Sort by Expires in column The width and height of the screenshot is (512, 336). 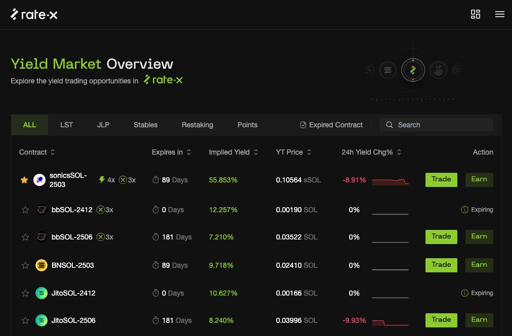point(171,152)
